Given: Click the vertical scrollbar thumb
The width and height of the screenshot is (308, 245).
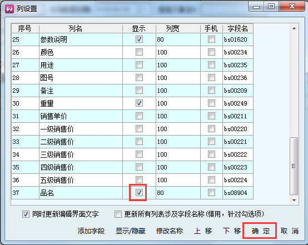Looking at the screenshot, I should point(294,166).
